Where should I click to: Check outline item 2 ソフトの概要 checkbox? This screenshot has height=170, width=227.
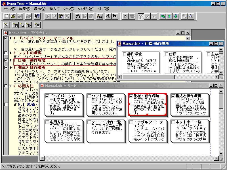[x=6, y=53]
